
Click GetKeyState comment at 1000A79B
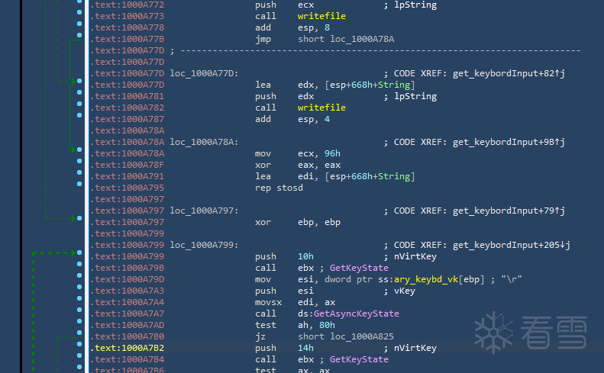click(x=359, y=268)
